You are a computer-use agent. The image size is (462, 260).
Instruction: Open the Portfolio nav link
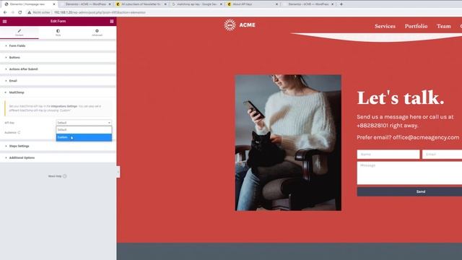(x=416, y=26)
